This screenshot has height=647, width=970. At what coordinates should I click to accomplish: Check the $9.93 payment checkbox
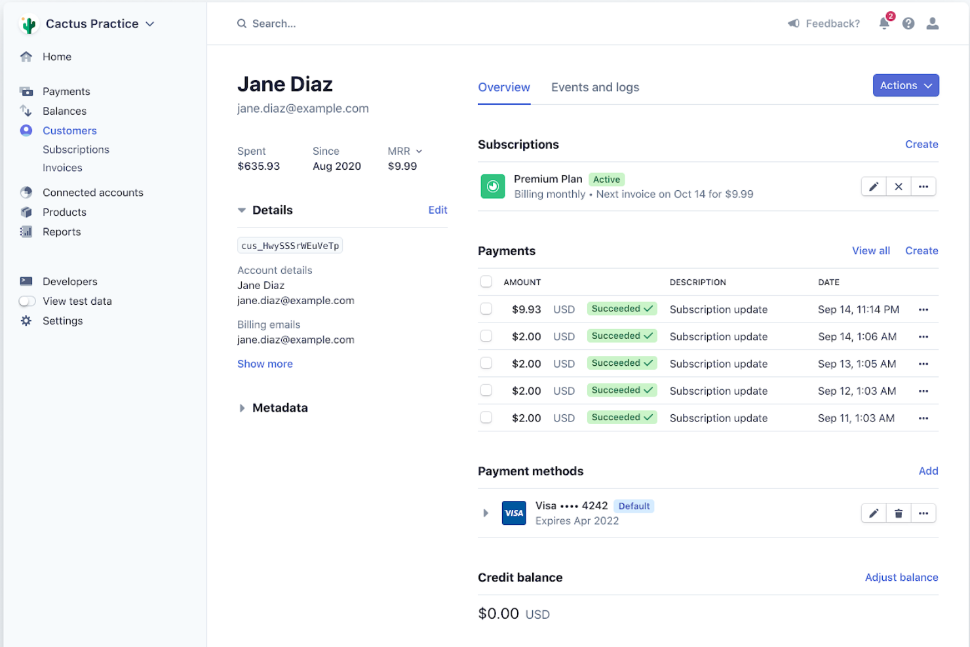click(x=486, y=309)
